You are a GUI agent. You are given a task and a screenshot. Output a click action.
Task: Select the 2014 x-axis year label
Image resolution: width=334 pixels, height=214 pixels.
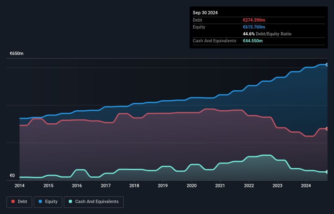point(20,186)
